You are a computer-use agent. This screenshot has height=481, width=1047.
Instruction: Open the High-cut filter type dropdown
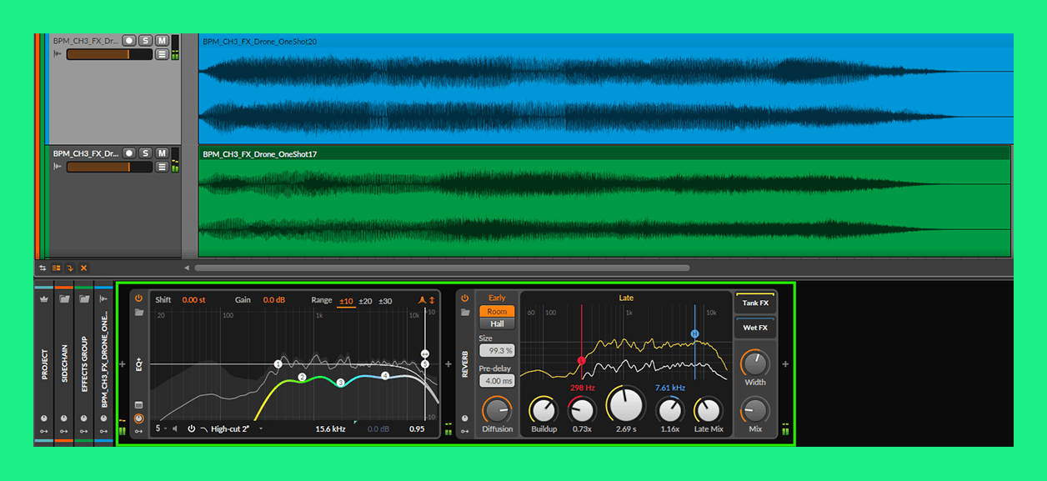coord(260,429)
